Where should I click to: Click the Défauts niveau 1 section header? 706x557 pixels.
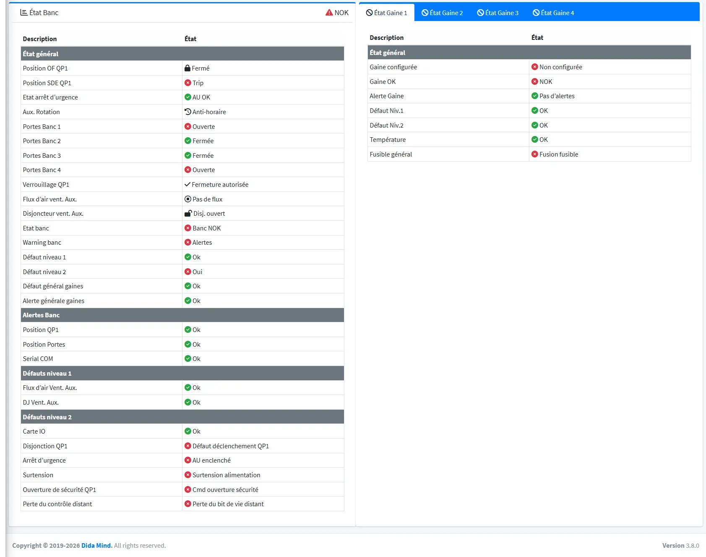pyautogui.click(x=182, y=373)
